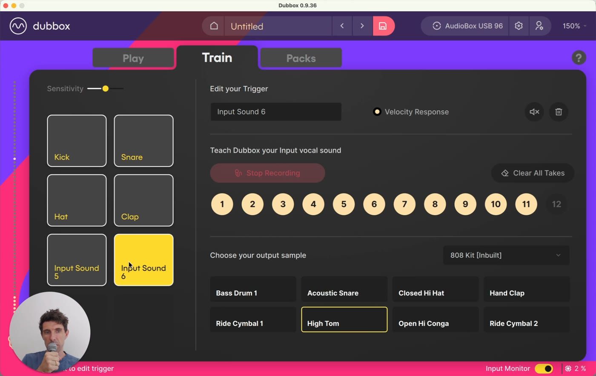Open the 150% zoom dropdown
The width and height of the screenshot is (596, 376).
point(574,26)
